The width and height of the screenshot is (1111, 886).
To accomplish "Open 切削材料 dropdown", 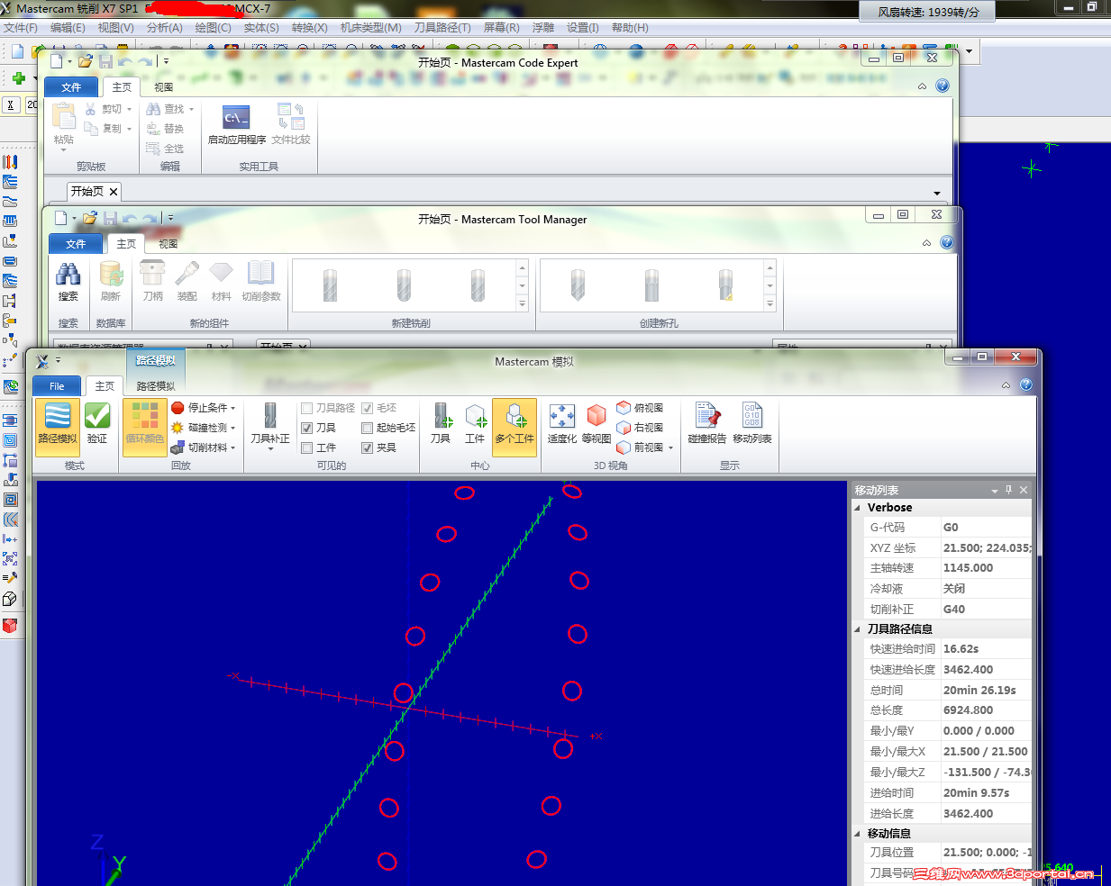I will tap(204, 448).
